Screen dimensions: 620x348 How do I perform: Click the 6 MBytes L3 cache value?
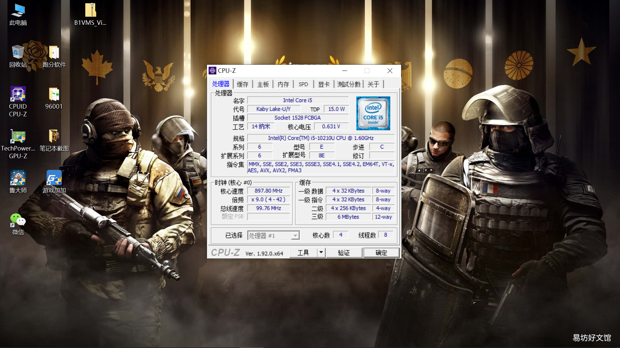[x=348, y=217]
